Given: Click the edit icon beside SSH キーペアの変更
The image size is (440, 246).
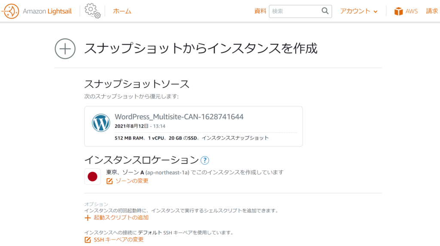Looking at the screenshot, I should [x=88, y=240].
